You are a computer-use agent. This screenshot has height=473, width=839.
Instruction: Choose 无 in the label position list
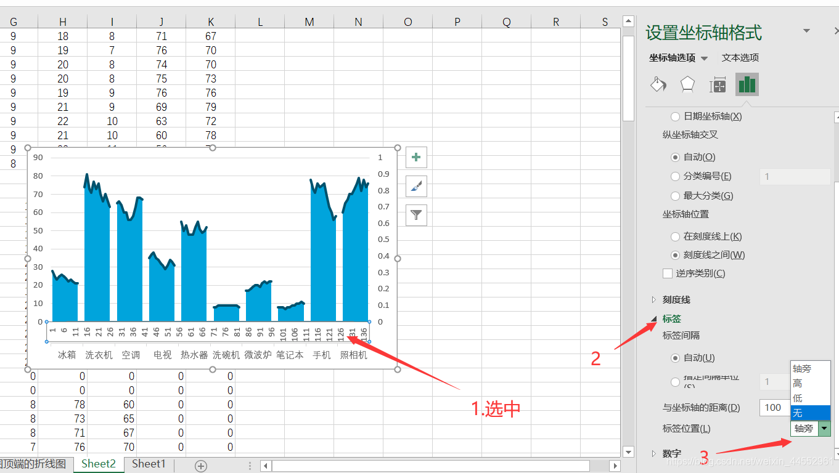coord(811,413)
